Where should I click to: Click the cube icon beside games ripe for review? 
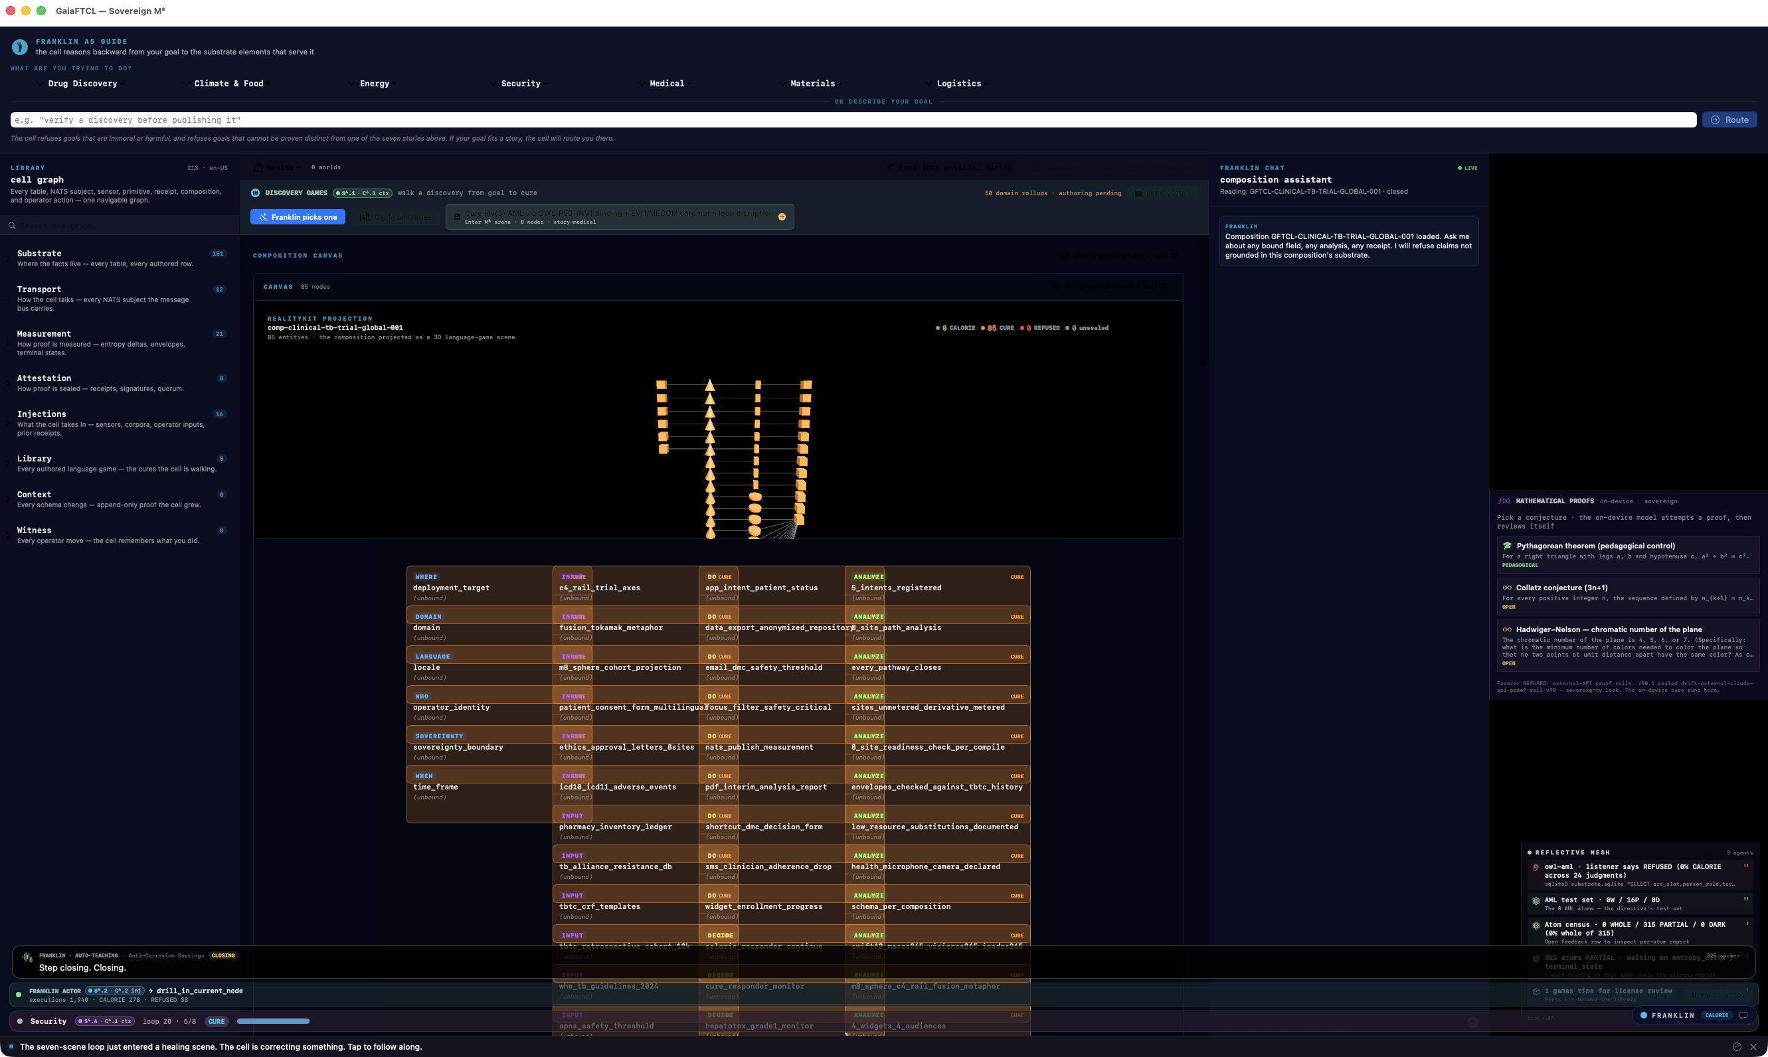(1536, 991)
